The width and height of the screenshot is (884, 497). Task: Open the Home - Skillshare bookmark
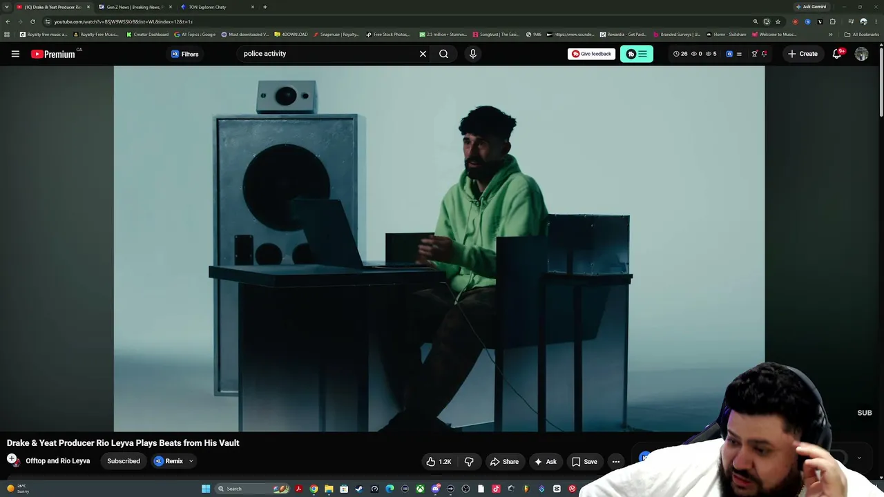[x=726, y=35]
